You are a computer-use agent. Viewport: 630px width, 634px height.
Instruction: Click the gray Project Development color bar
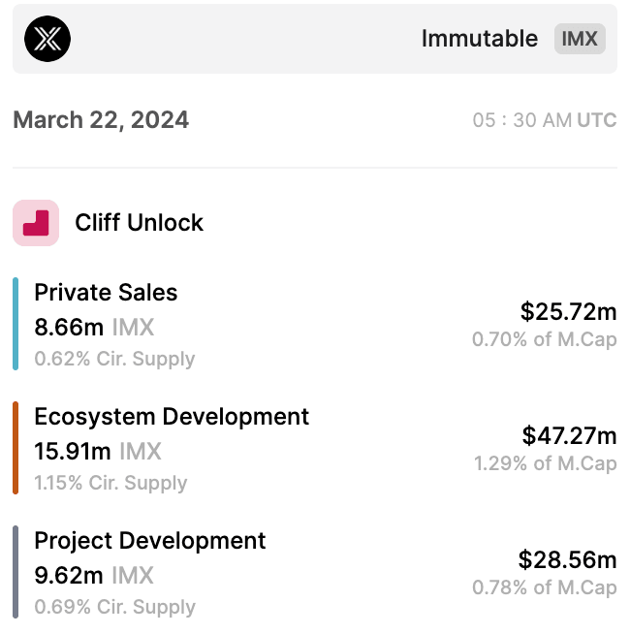tap(16, 572)
